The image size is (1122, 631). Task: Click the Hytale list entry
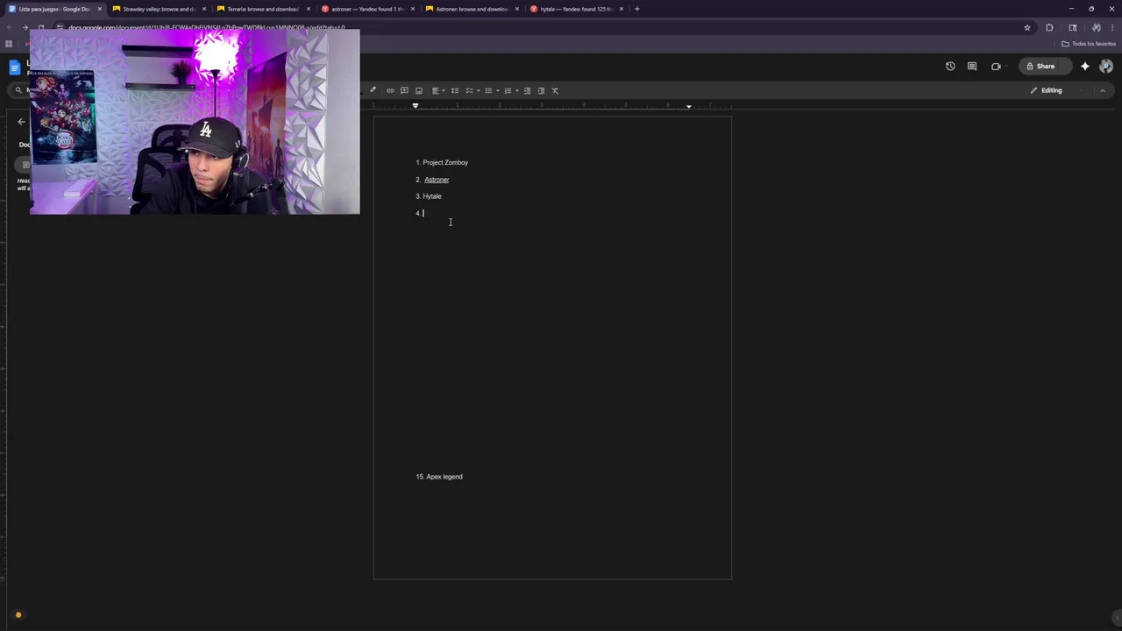point(432,196)
